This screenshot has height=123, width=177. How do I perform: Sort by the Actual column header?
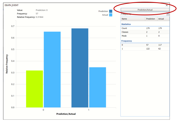coord(163,19)
